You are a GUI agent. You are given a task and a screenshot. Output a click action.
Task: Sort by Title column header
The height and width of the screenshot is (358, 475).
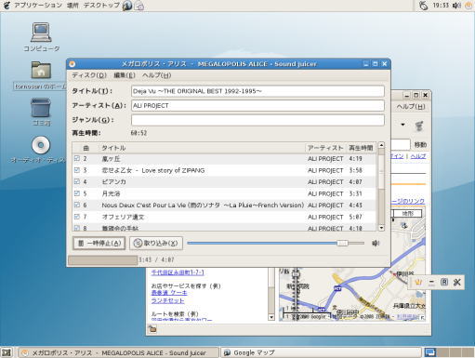[x=202, y=148]
